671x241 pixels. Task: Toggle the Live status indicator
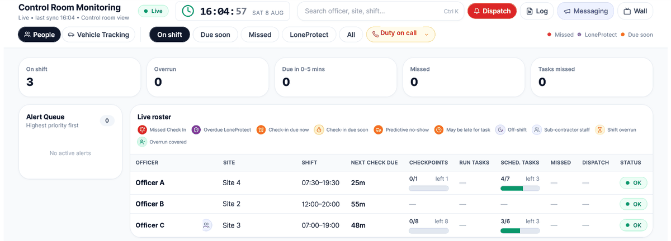pos(154,11)
